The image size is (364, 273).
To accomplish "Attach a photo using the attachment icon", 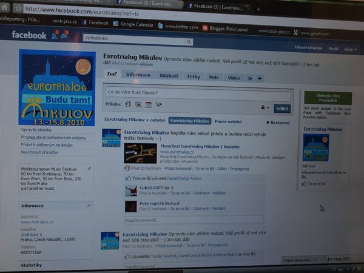I will (138, 104).
